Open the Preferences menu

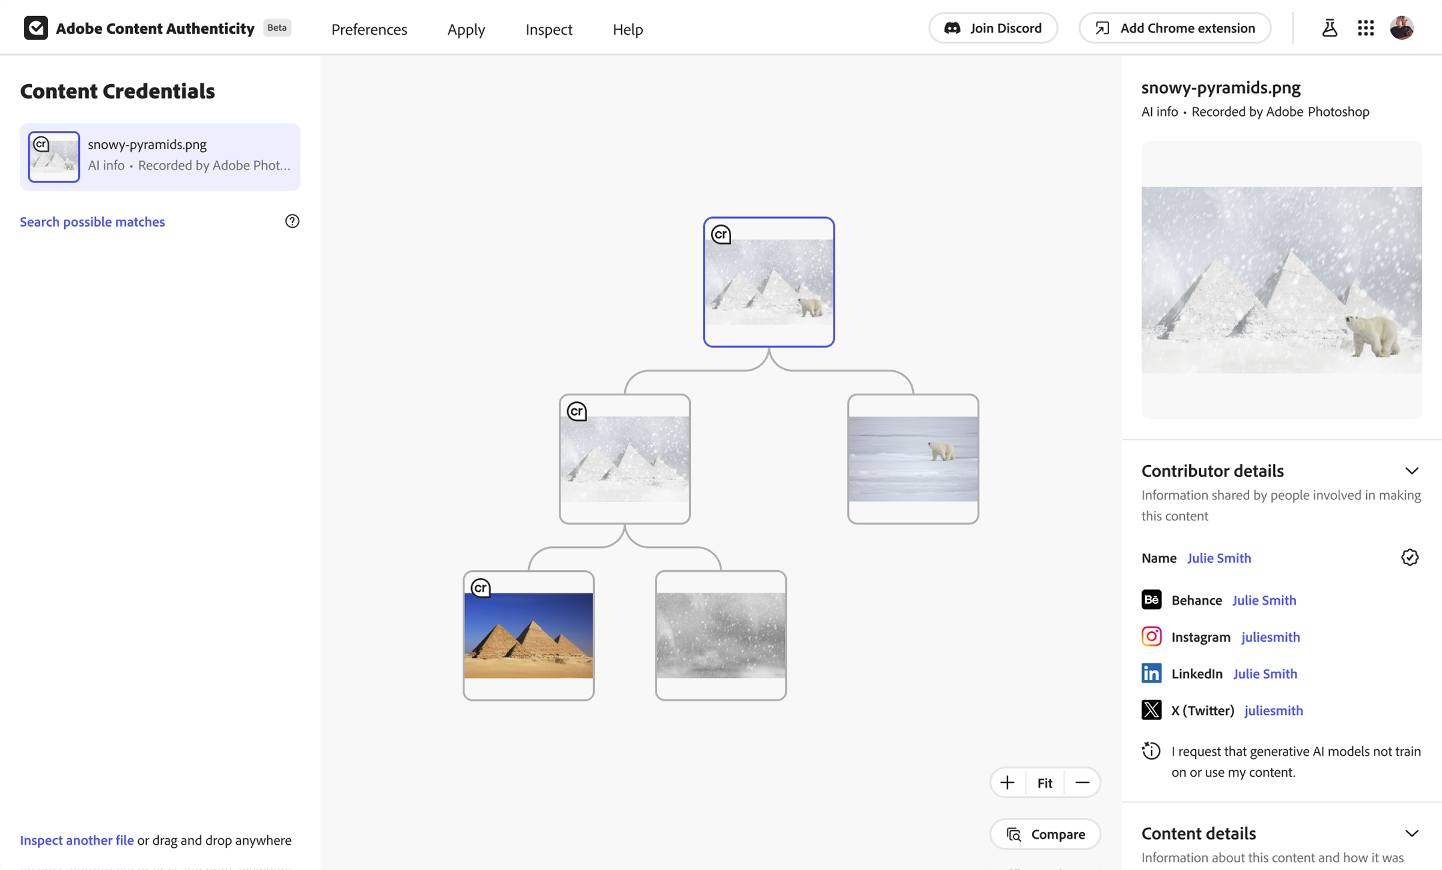coord(369,29)
